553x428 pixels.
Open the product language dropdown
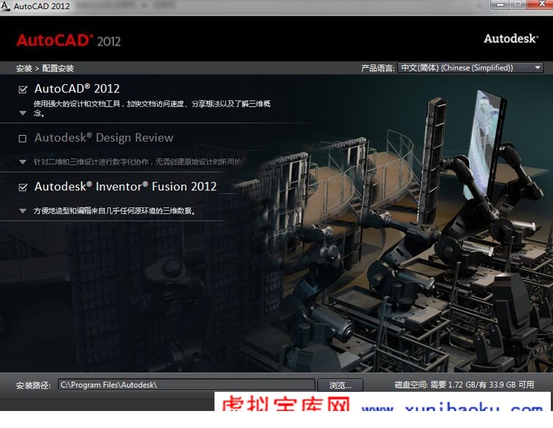point(470,68)
